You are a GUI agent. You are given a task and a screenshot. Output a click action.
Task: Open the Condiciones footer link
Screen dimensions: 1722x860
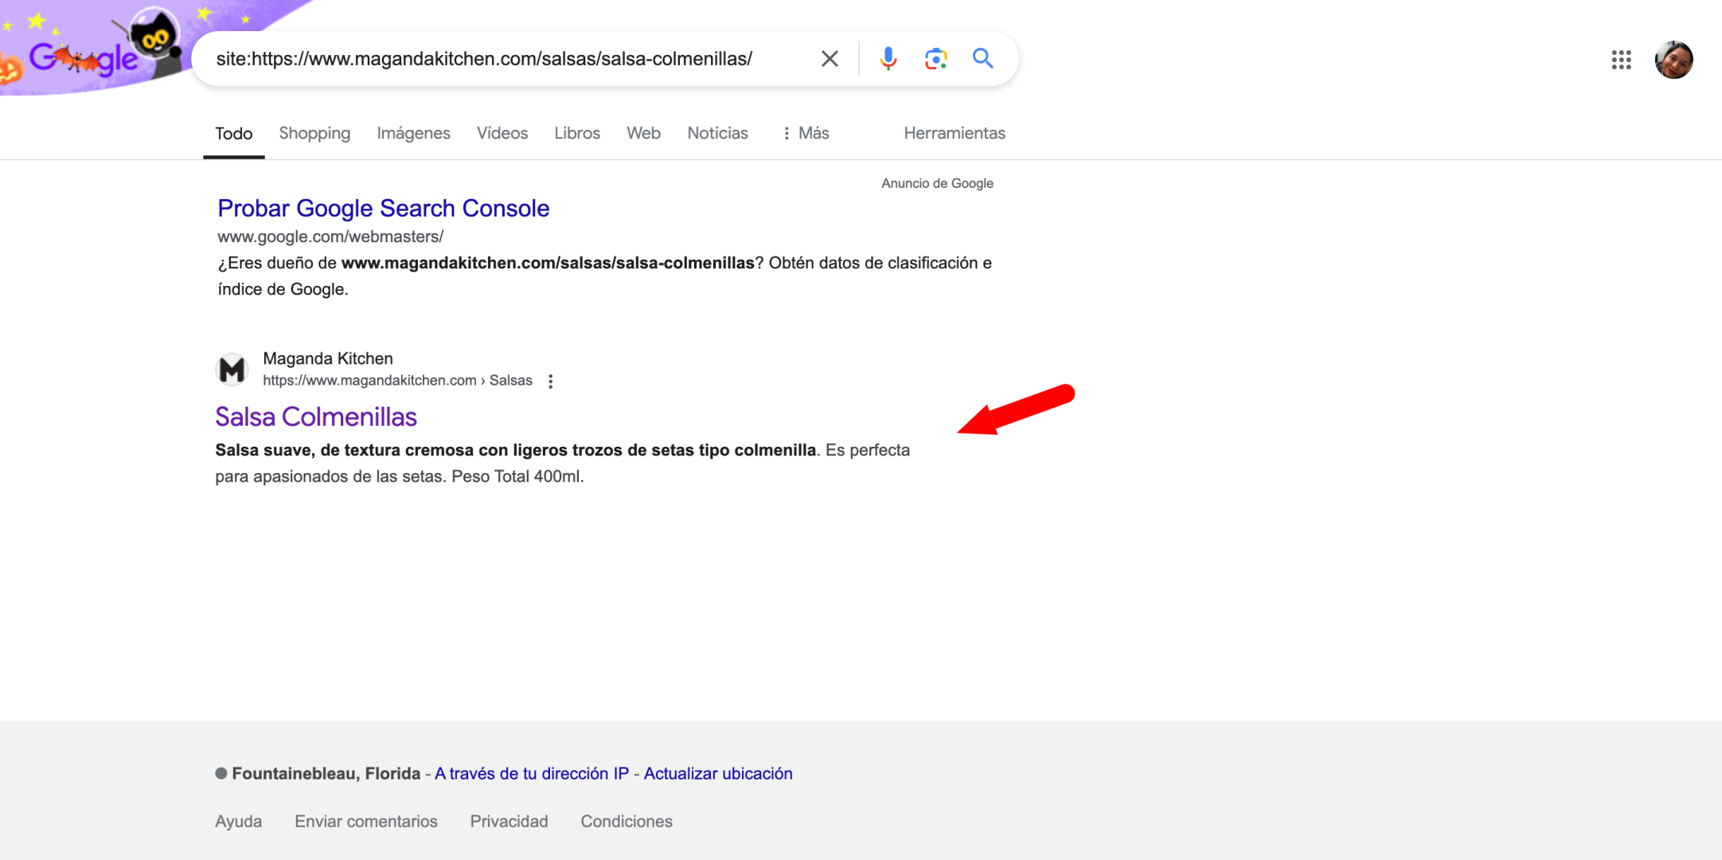(x=627, y=822)
